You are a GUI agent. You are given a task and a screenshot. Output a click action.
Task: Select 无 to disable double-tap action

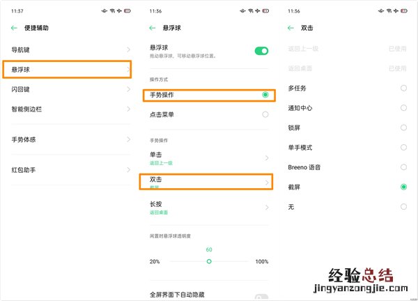coord(403,207)
